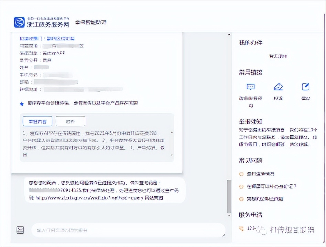Click the chat panel scrollbar thumb

tap(229, 196)
